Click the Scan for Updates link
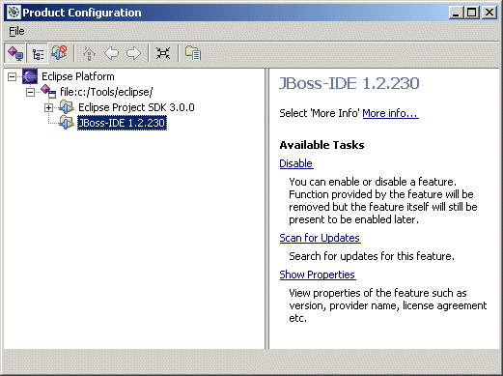This screenshot has width=503, height=376. [x=320, y=238]
